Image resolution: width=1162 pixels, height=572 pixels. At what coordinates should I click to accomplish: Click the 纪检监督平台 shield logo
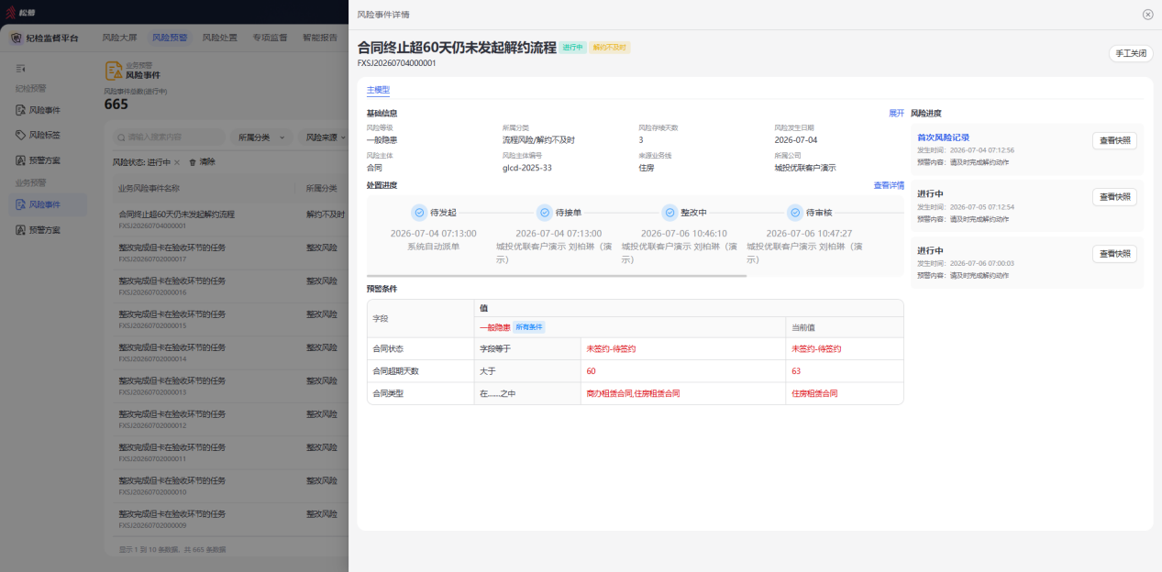pos(17,38)
